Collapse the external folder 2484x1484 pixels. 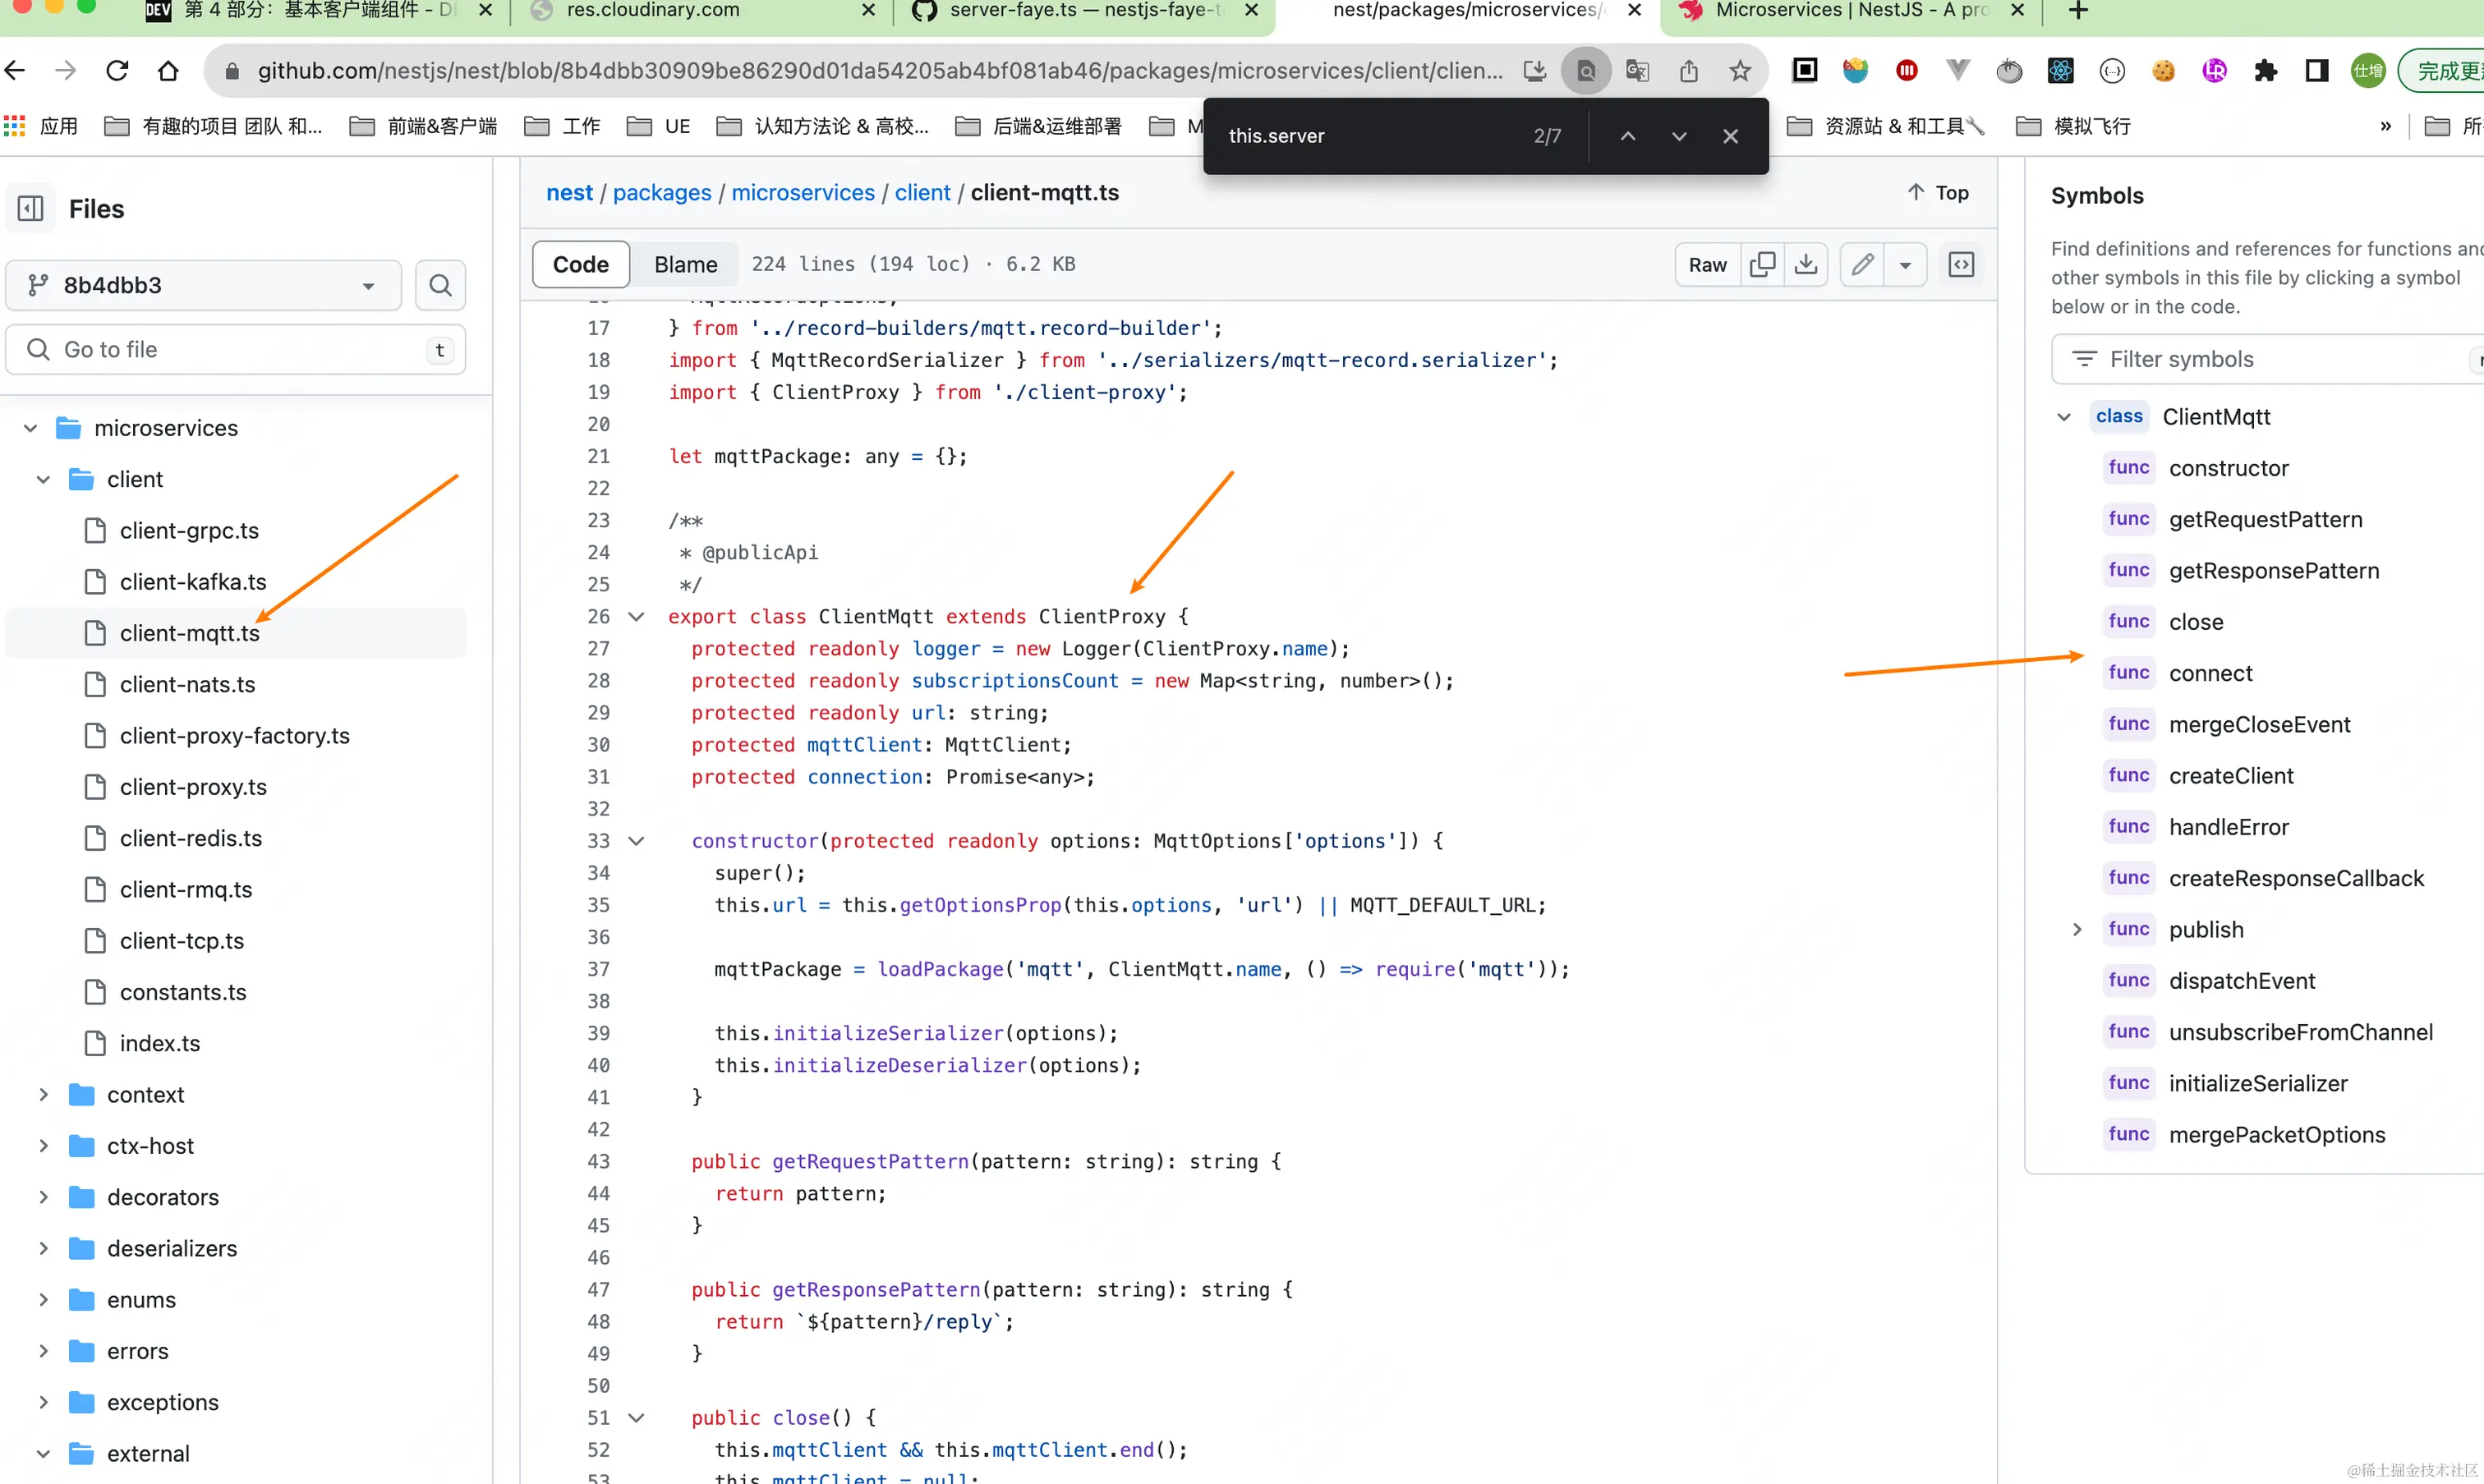pos(43,1453)
